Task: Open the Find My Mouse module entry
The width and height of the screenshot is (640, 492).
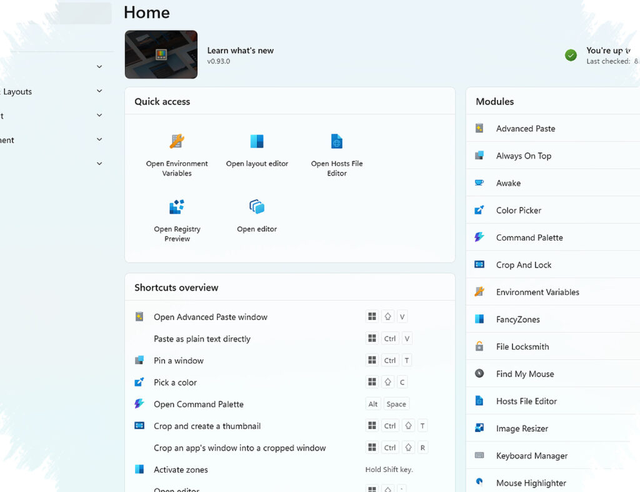Action: 553,374
